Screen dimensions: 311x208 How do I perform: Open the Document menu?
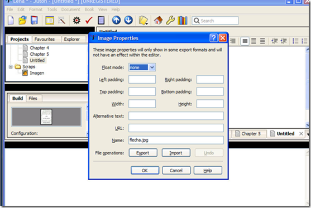coord(70,9)
